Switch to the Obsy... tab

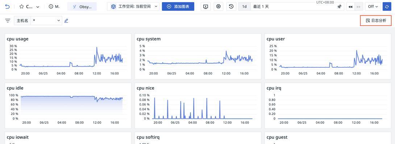pos(82,6)
